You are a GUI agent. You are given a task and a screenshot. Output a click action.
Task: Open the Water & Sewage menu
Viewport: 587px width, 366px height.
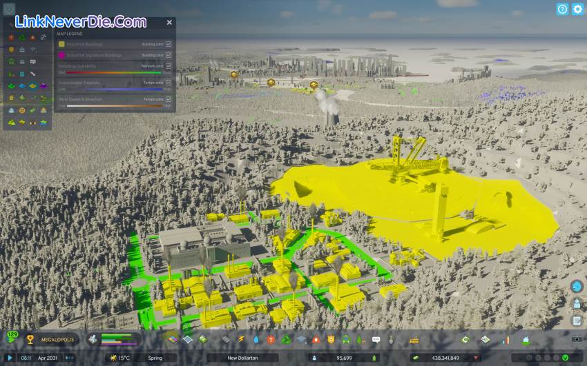point(256,340)
